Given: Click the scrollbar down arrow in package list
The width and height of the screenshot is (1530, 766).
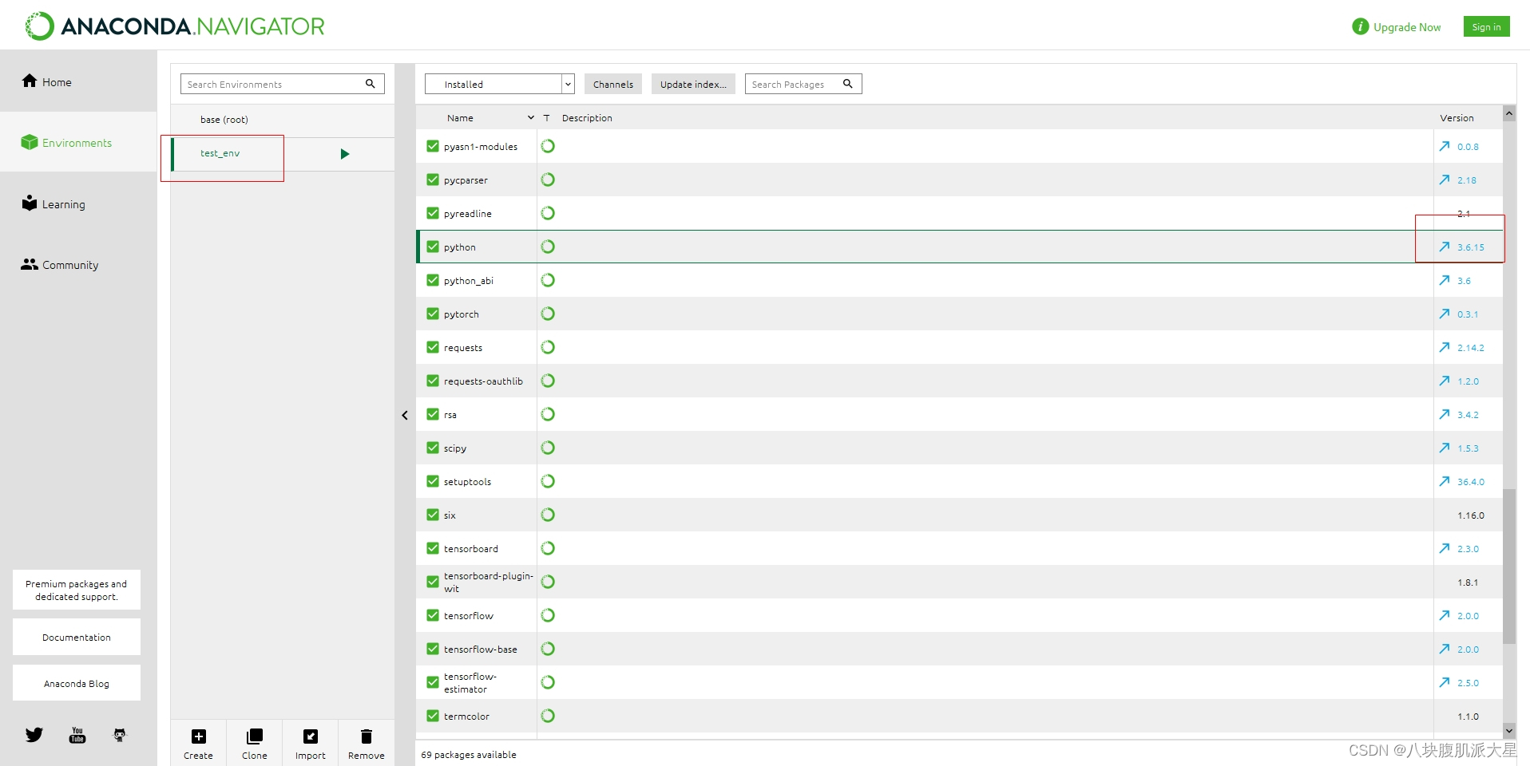Looking at the screenshot, I should click(x=1509, y=730).
